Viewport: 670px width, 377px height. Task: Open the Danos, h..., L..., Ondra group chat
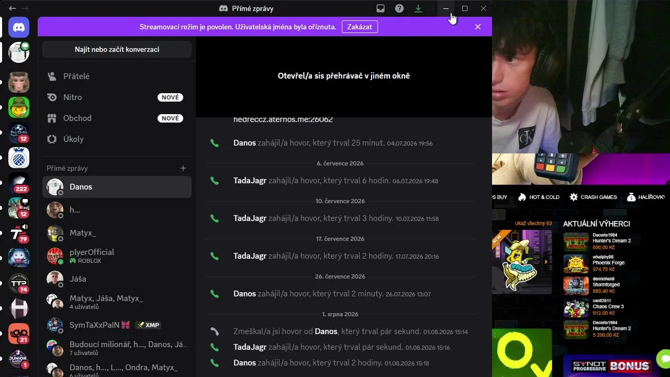(x=117, y=369)
